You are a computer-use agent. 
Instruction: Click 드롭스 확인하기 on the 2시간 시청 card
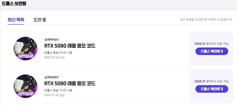tap(212, 51)
